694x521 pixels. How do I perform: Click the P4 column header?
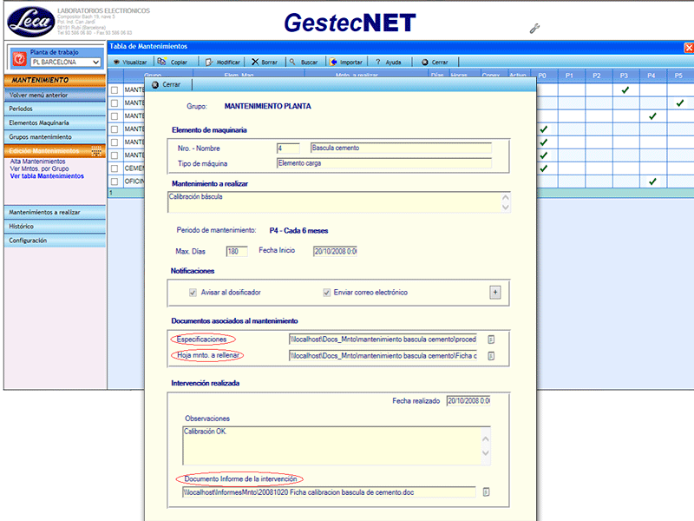point(651,76)
